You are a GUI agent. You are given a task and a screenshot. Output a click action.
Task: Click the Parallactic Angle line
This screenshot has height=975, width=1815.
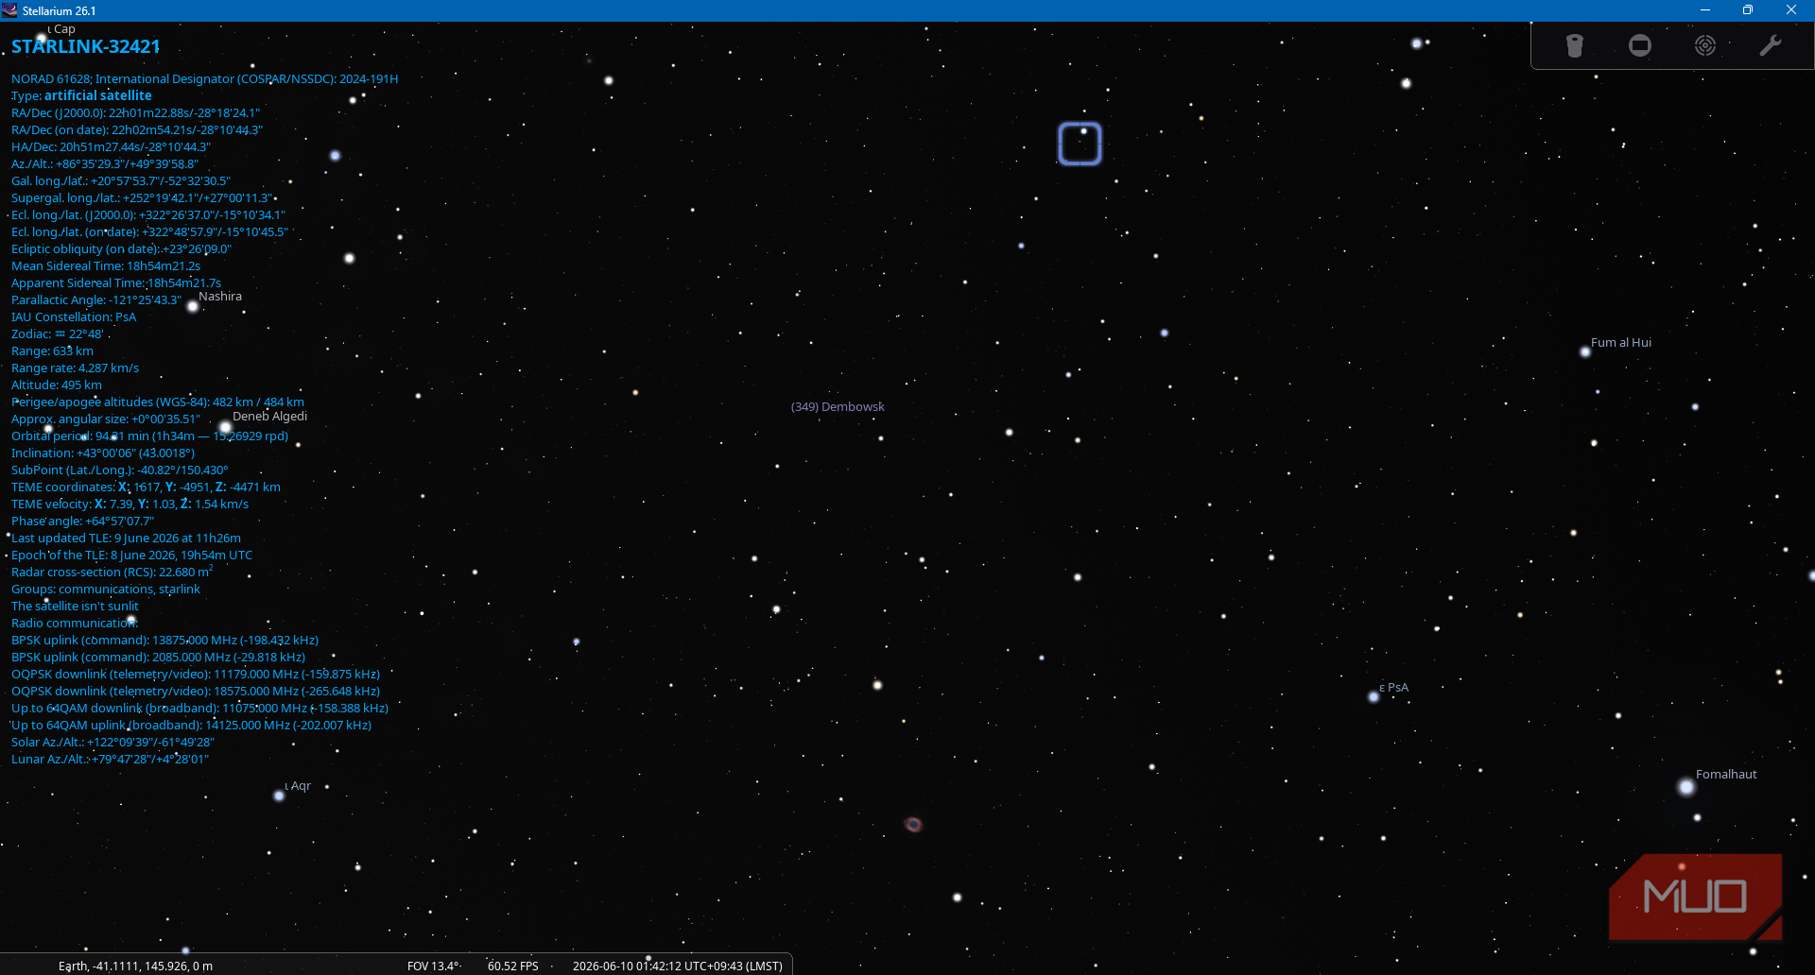click(x=96, y=300)
